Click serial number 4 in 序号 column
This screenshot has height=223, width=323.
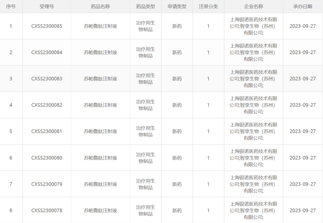coord(11,105)
